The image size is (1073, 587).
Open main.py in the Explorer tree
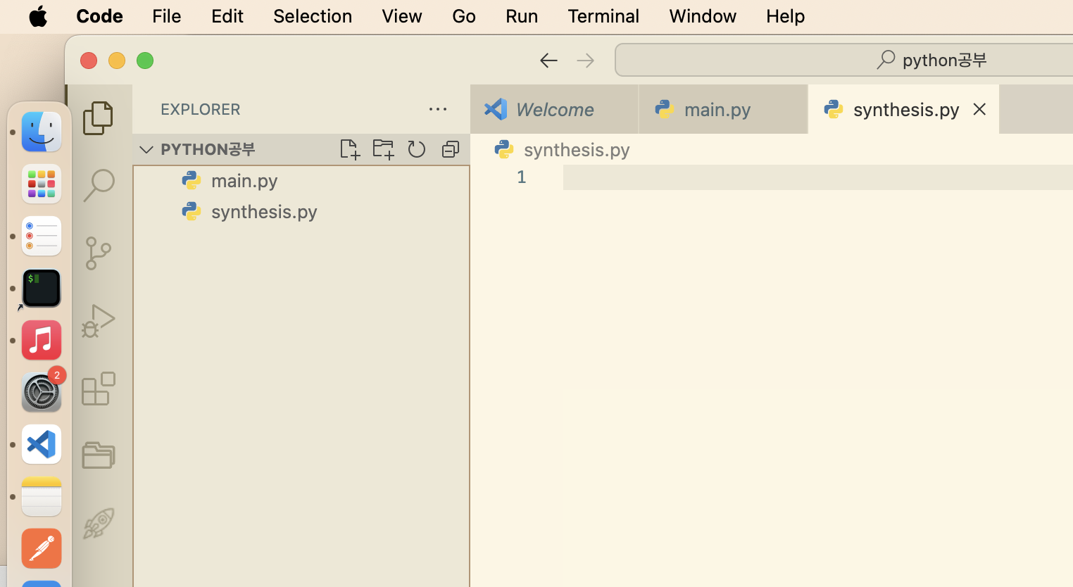(x=301, y=180)
